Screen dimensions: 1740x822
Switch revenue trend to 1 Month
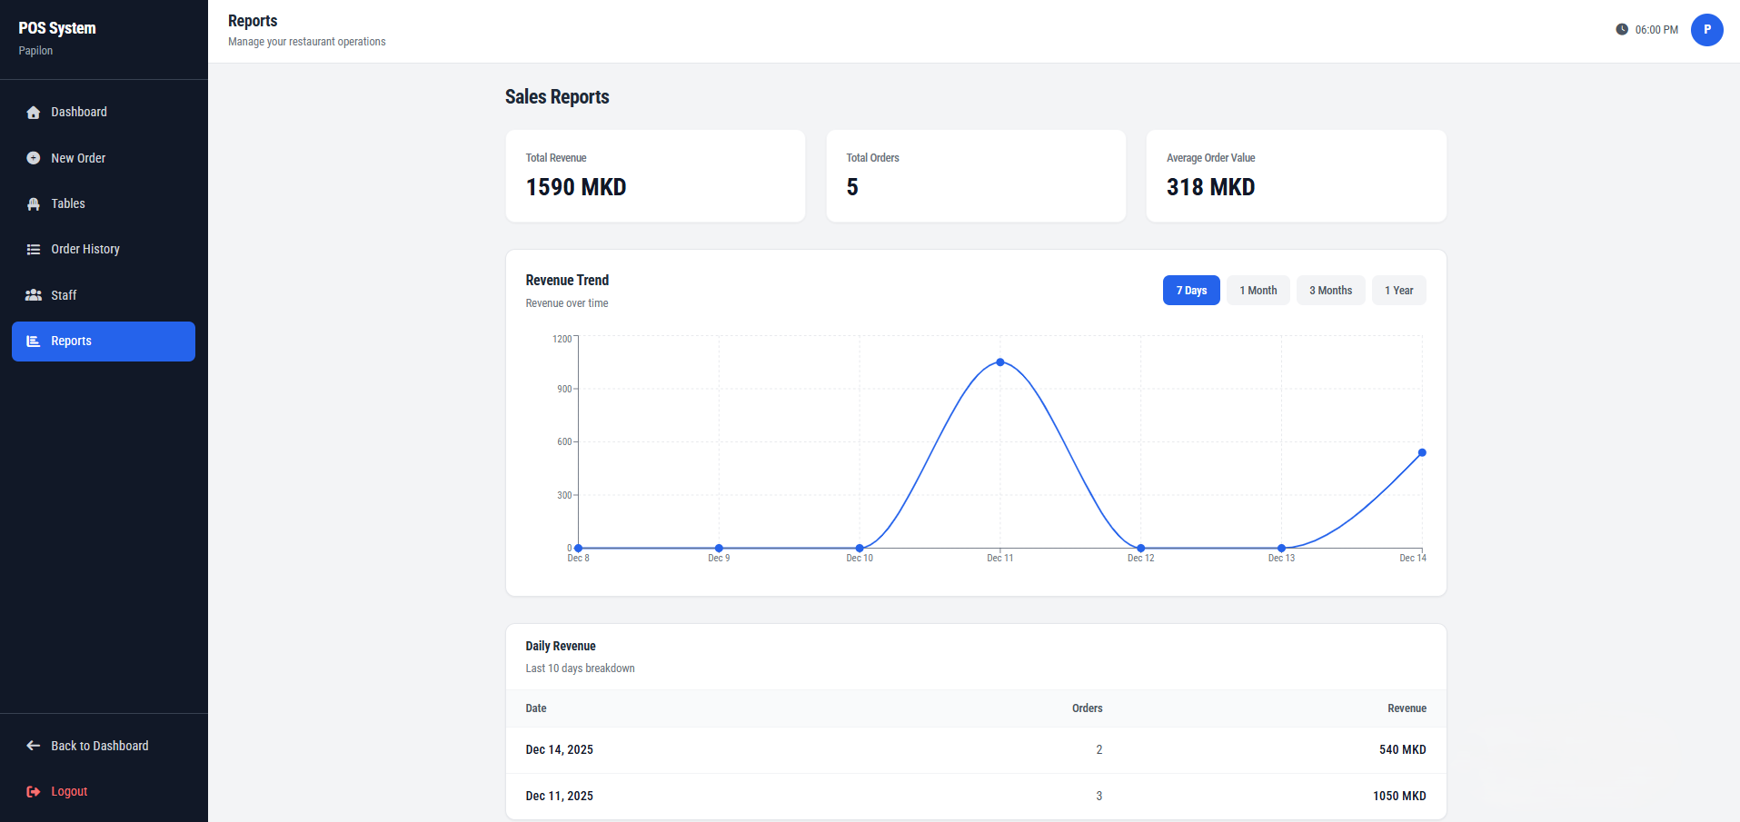click(1258, 291)
